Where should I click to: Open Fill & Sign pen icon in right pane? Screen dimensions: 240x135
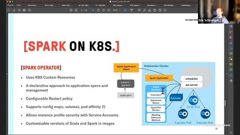click(x=231, y=43)
